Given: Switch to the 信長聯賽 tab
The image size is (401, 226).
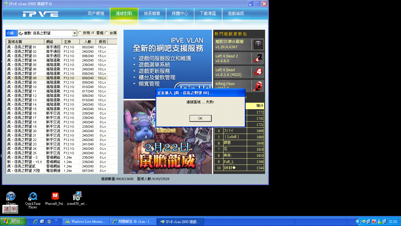Looking at the screenshot, I should (152, 14).
